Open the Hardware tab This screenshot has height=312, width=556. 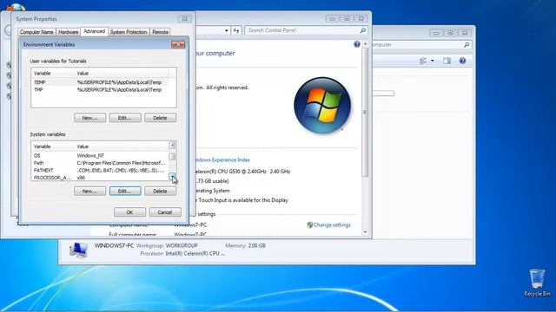tap(68, 32)
